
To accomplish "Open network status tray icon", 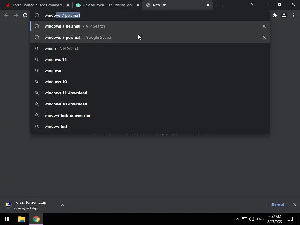I will [245, 219].
